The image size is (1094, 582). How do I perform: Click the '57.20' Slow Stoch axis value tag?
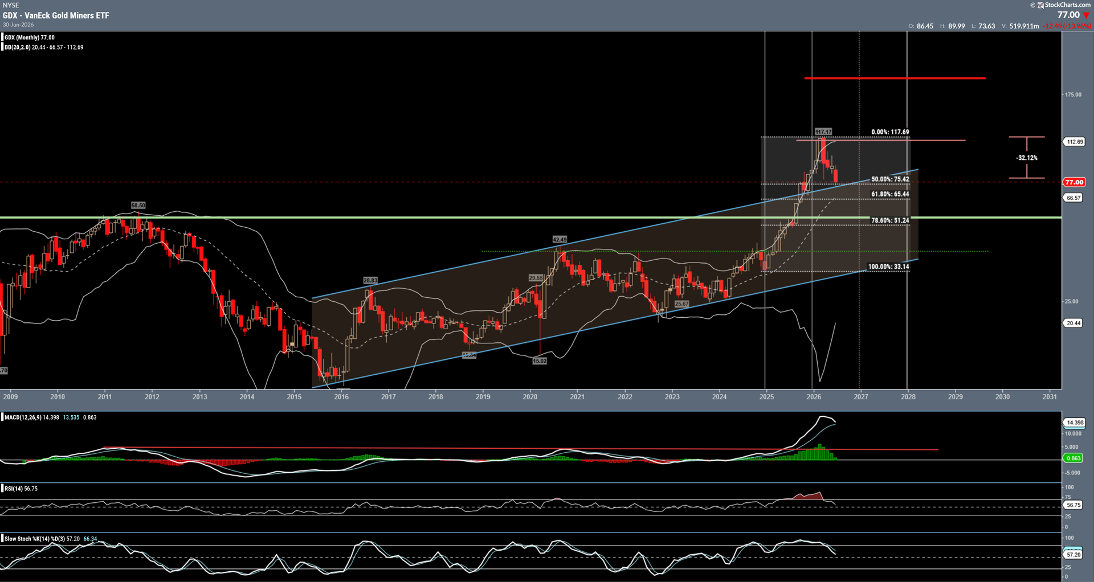coord(1073,555)
